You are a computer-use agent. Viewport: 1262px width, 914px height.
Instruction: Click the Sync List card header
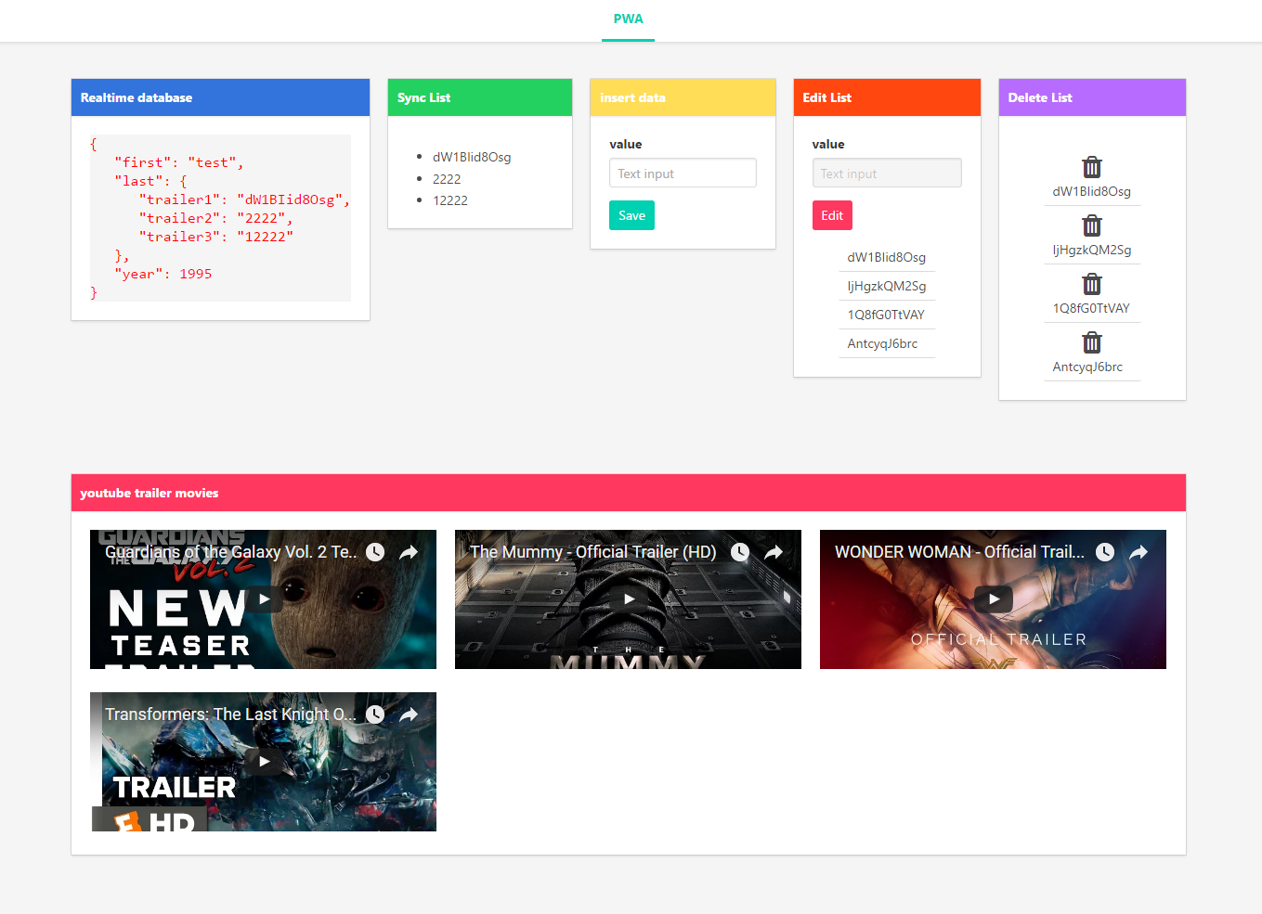coord(480,97)
